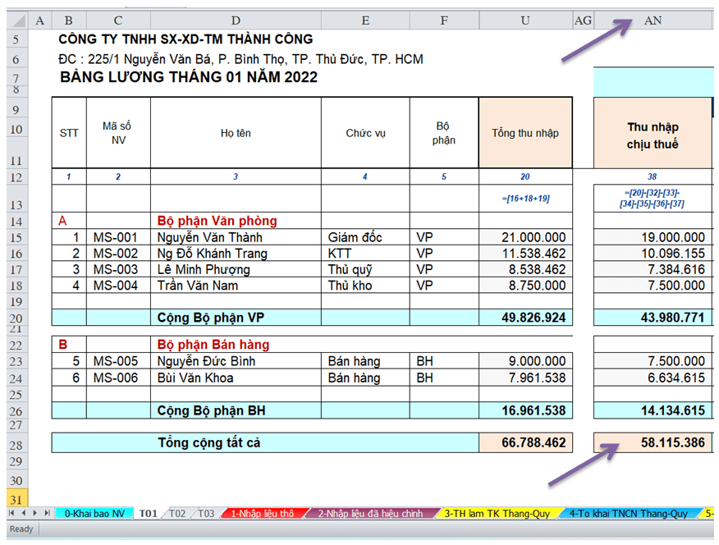
Task: Click the total cell 58.115.386
Action: 652,443
